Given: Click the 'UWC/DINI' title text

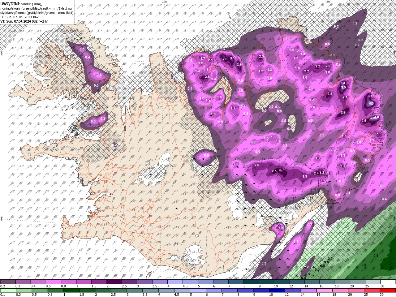Looking at the screenshot, I should tap(9, 4).
